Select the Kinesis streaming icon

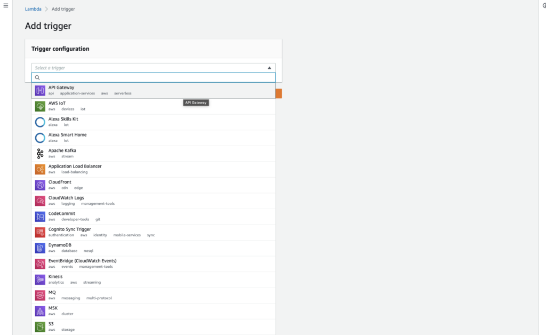(x=40, y=279)
